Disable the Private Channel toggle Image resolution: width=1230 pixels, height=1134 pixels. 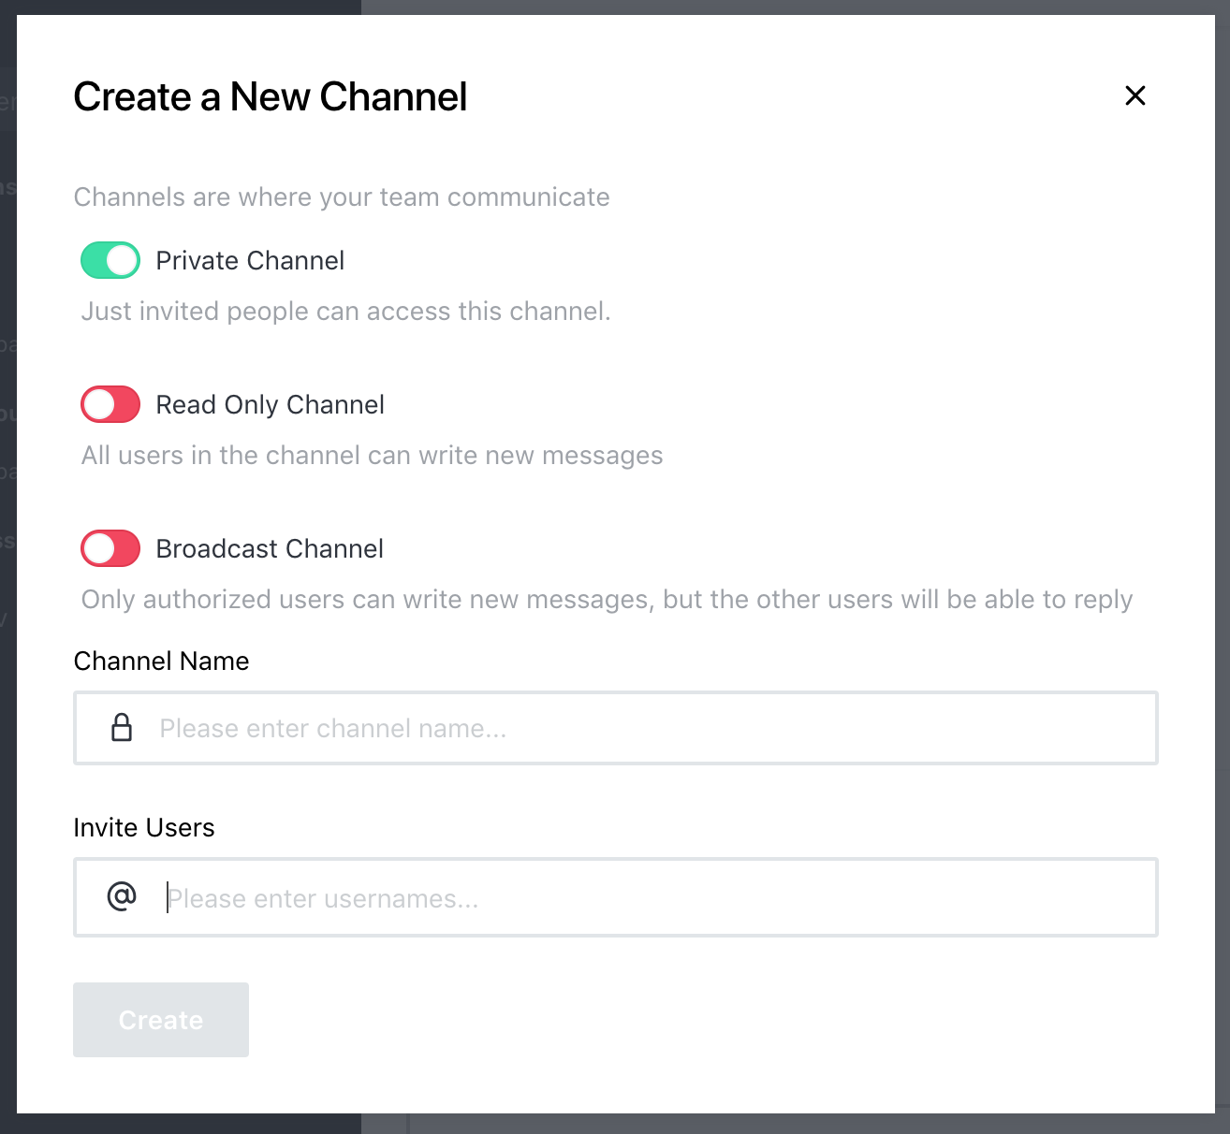point(110,260)
